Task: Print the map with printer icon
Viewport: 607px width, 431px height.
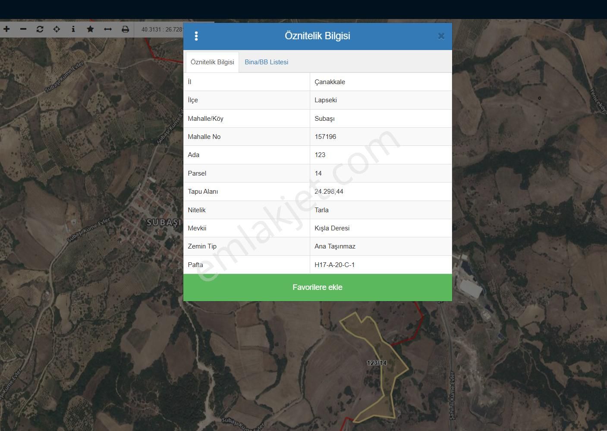Action: [125, 29]
